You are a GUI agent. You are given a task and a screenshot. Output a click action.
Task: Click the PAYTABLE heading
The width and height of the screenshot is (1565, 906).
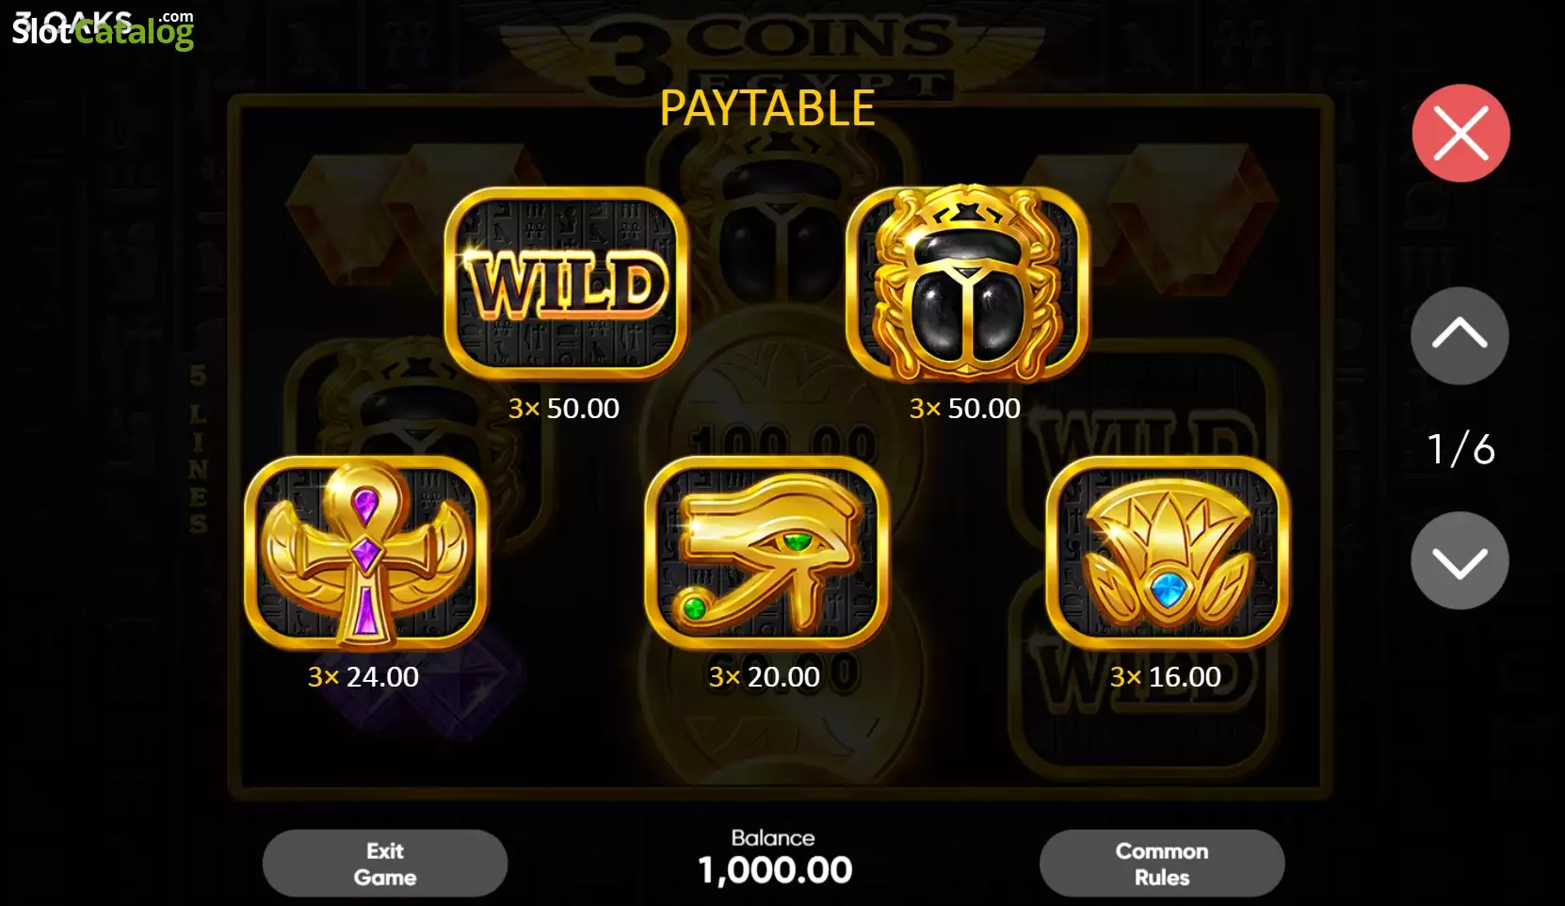click(767, 108)
